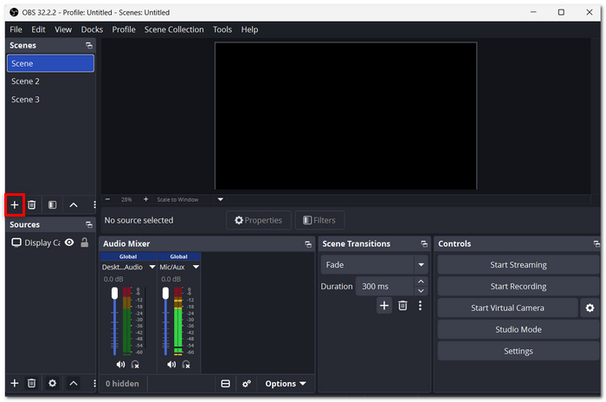Click the 0 hidden indicator
Viewport: 606px width, 402px height.
122,384
